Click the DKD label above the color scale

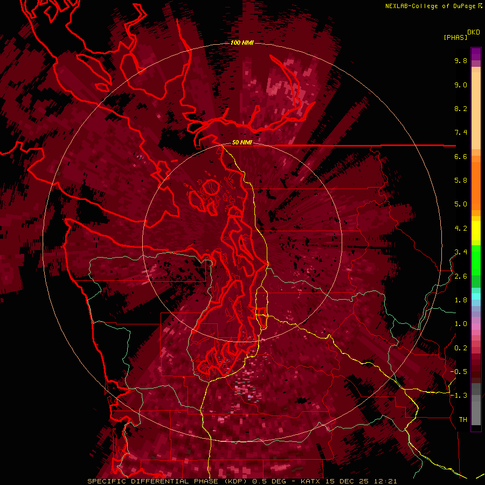(x=474, y=32)
